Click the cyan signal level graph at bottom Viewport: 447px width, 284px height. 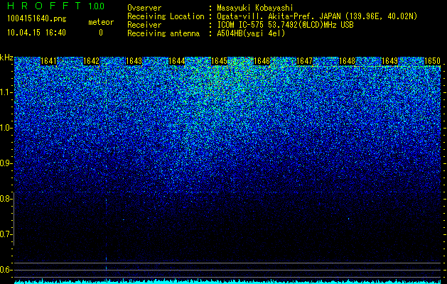click(227, 281)
